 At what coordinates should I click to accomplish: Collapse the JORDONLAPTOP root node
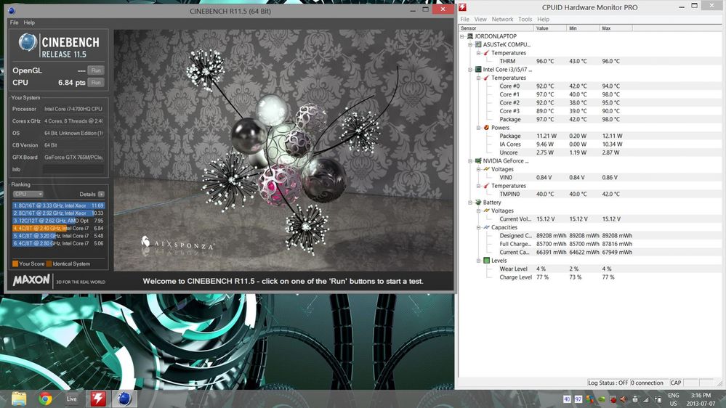(x=462, y=36)
